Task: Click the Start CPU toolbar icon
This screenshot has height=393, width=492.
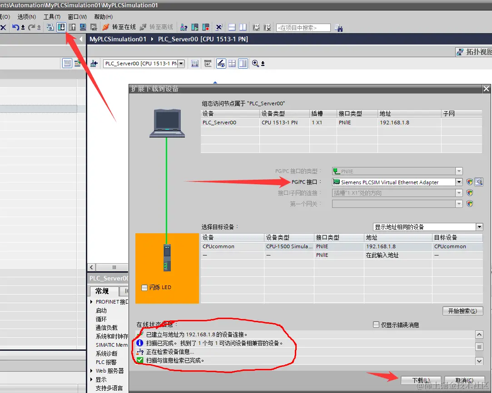Action: 194,27
